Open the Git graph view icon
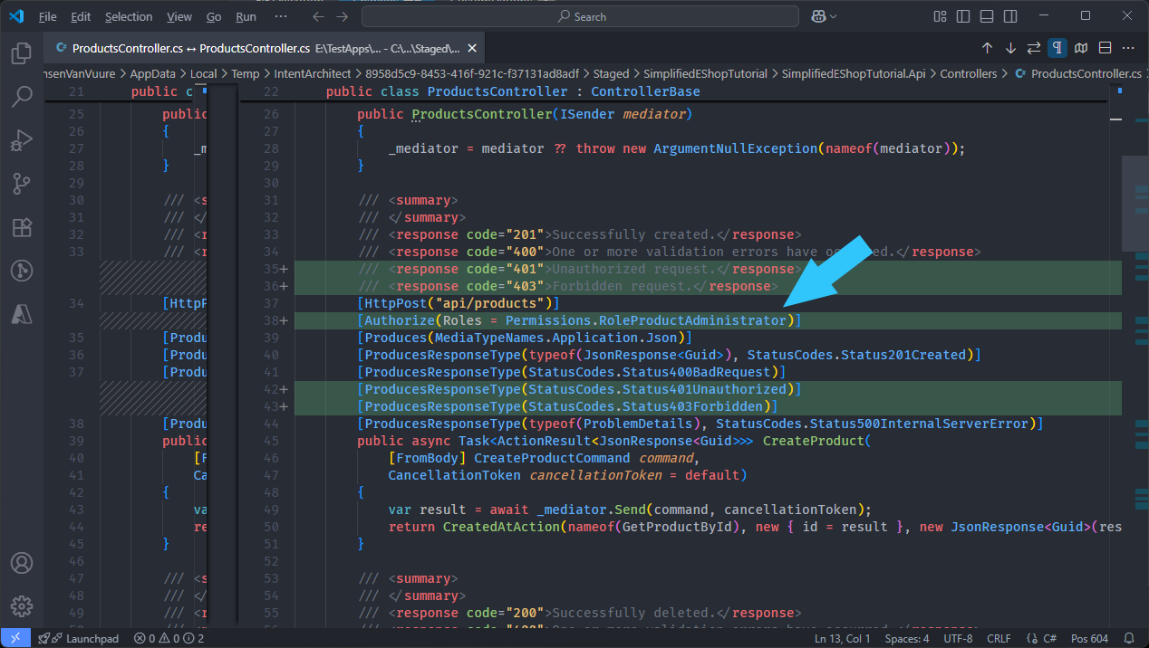Image resolution: width=1149 pixels, height=648 pixels. point(22,271)
